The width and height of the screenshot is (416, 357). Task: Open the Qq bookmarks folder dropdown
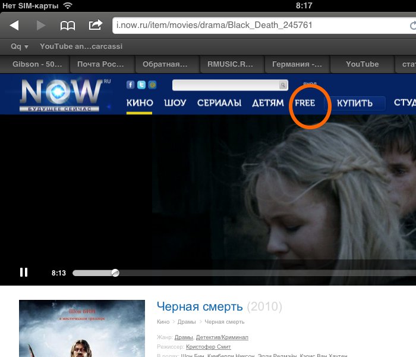(x=20, y=46)
